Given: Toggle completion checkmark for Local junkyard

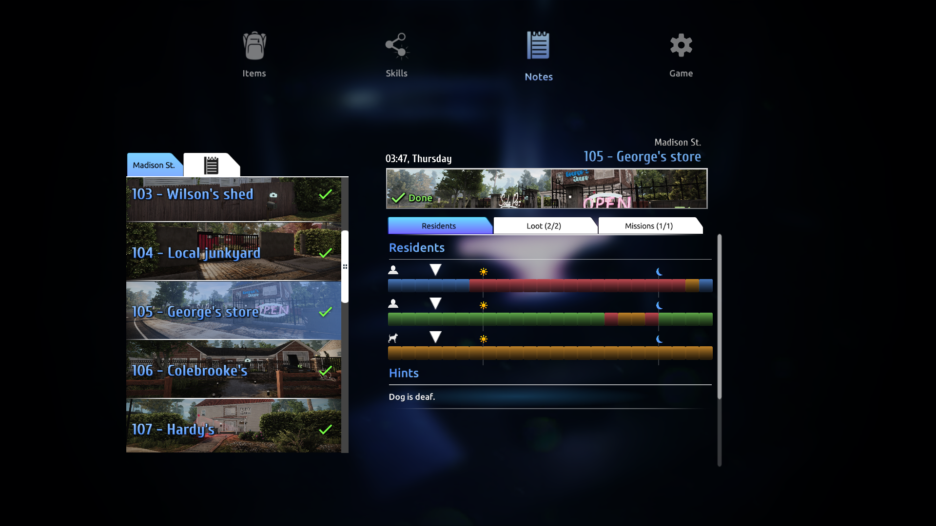Looking at the screenshot, I should pos(325,253).
